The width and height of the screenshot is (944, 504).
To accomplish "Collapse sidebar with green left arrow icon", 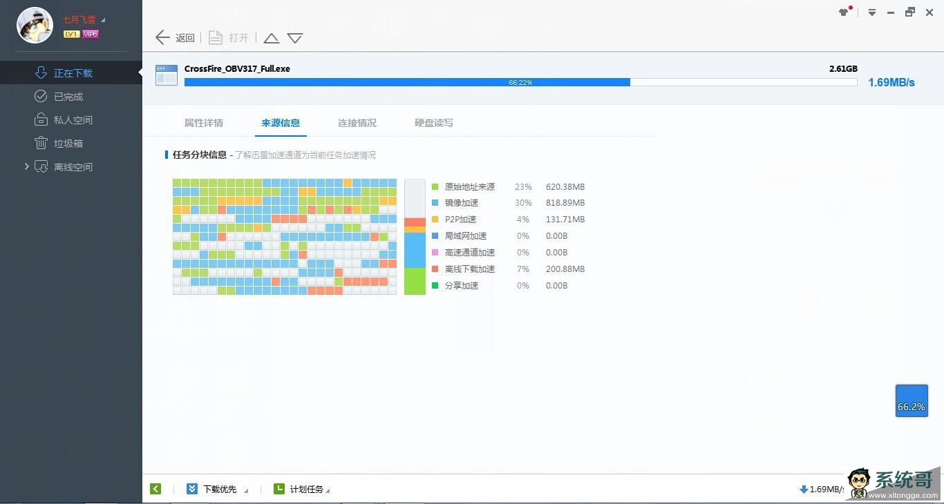I will tap(155, 489).
